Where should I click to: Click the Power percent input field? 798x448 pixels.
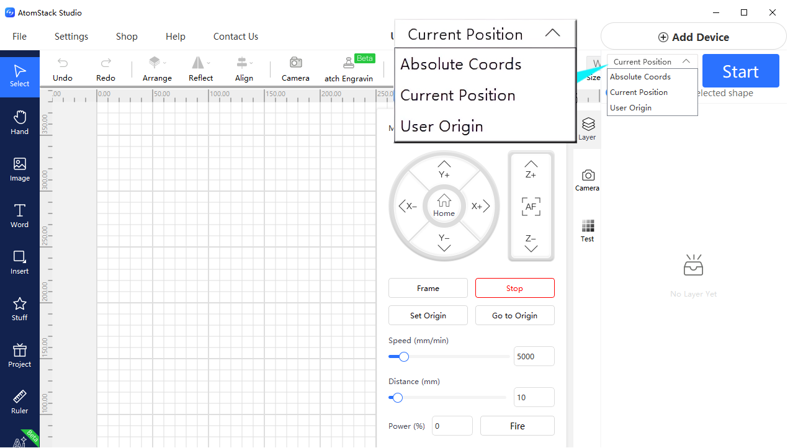[x=452, y=426]
